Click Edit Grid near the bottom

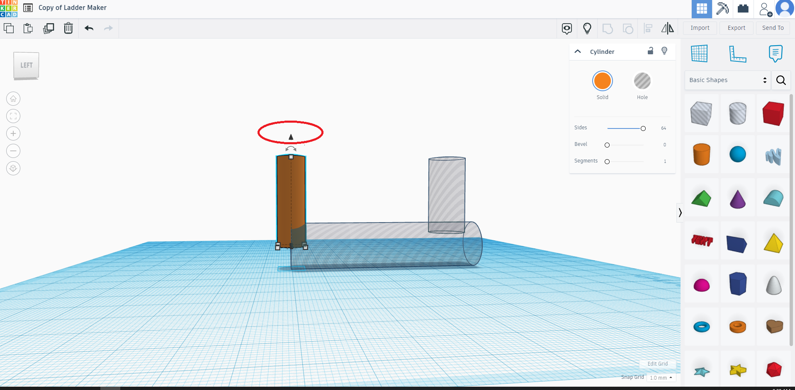(657, 363)
